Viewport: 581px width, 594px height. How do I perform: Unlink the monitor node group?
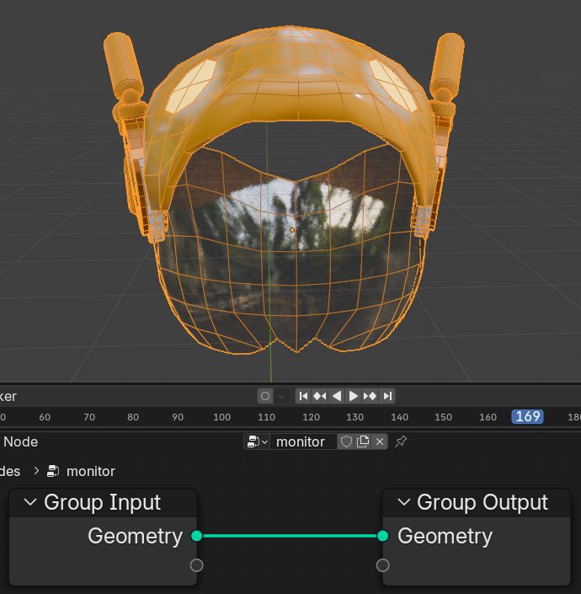coord(380,441)
